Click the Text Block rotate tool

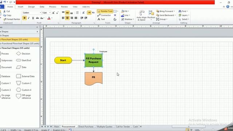[115, 19]
